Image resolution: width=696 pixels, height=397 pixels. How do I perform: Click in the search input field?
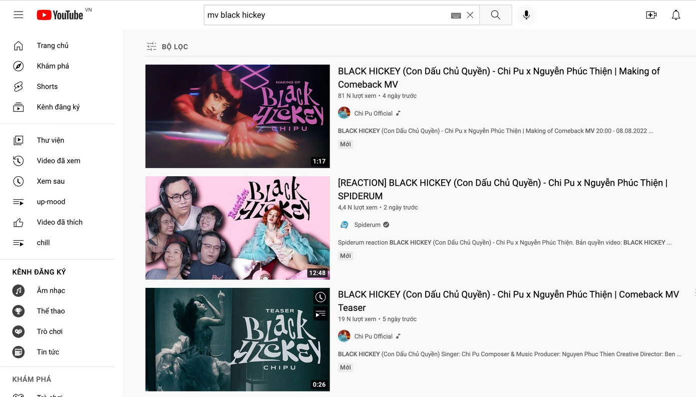[x=325, y=15]
